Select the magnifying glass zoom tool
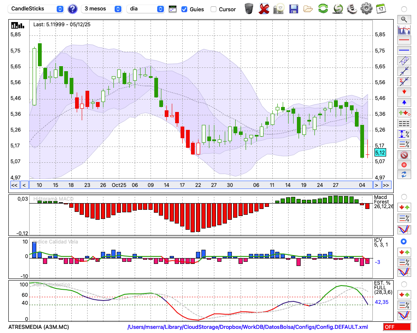The width and height of the screenshot is (417, 333). (x=404, y=20)
